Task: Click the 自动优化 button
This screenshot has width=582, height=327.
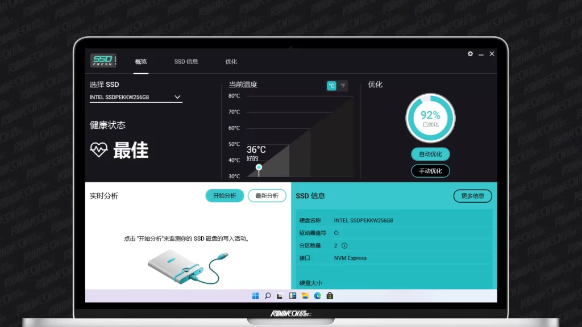Action: click(430, 154)
